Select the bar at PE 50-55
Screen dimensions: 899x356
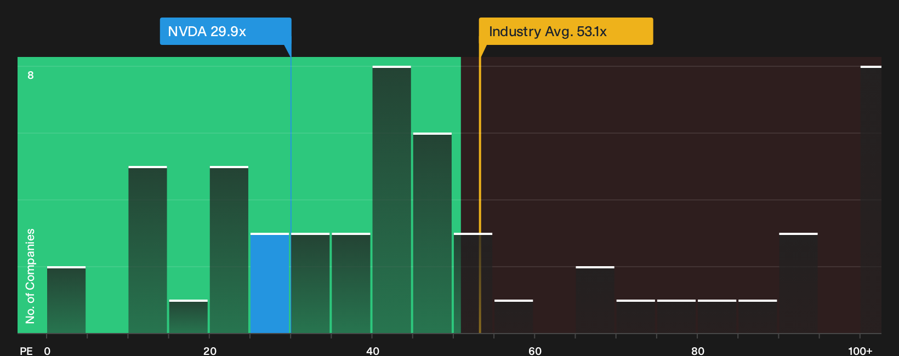click(473, 283)
